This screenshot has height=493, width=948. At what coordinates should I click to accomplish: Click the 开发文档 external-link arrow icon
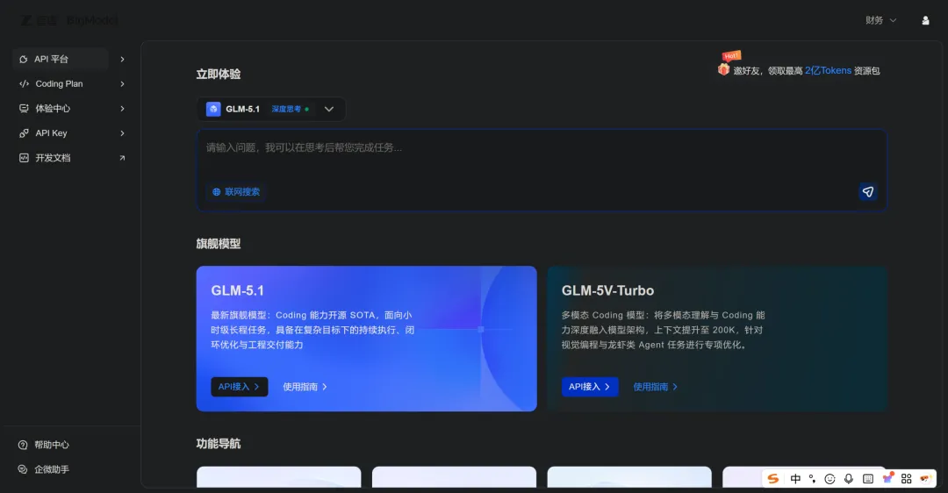coord(122,158)
